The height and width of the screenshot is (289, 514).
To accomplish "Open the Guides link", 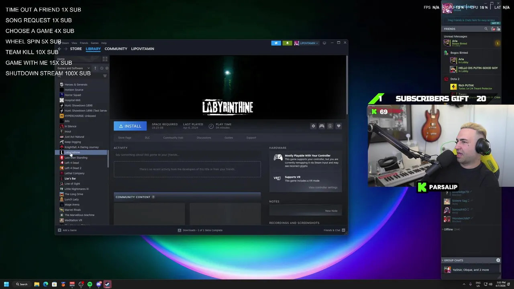I will 228,138.
